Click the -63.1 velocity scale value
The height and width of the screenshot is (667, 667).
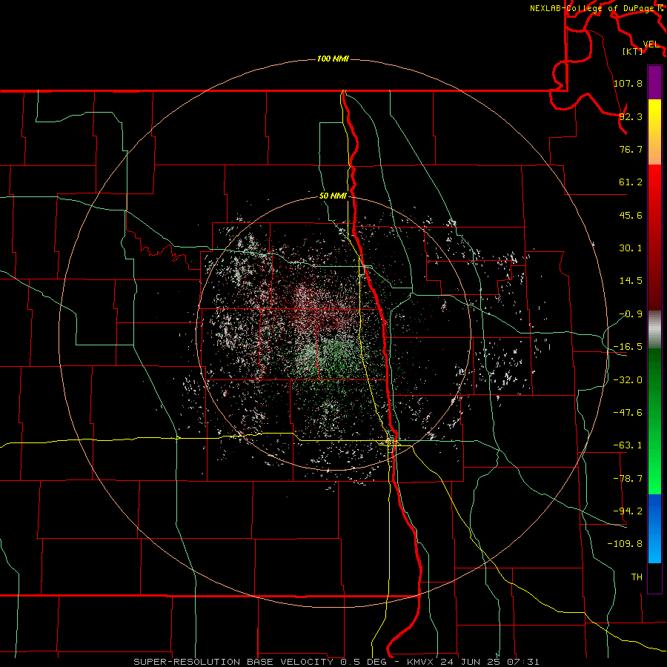(x=628, y=445)
